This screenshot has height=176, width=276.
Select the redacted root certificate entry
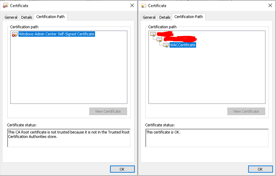point(165,34)
